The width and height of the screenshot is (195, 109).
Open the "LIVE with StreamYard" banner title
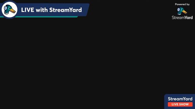(x=51, y=10)
